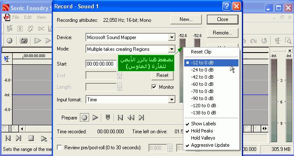Open the Mode dropdown
This screenshot has height=156, width=294.
click(x=172, y=49)
